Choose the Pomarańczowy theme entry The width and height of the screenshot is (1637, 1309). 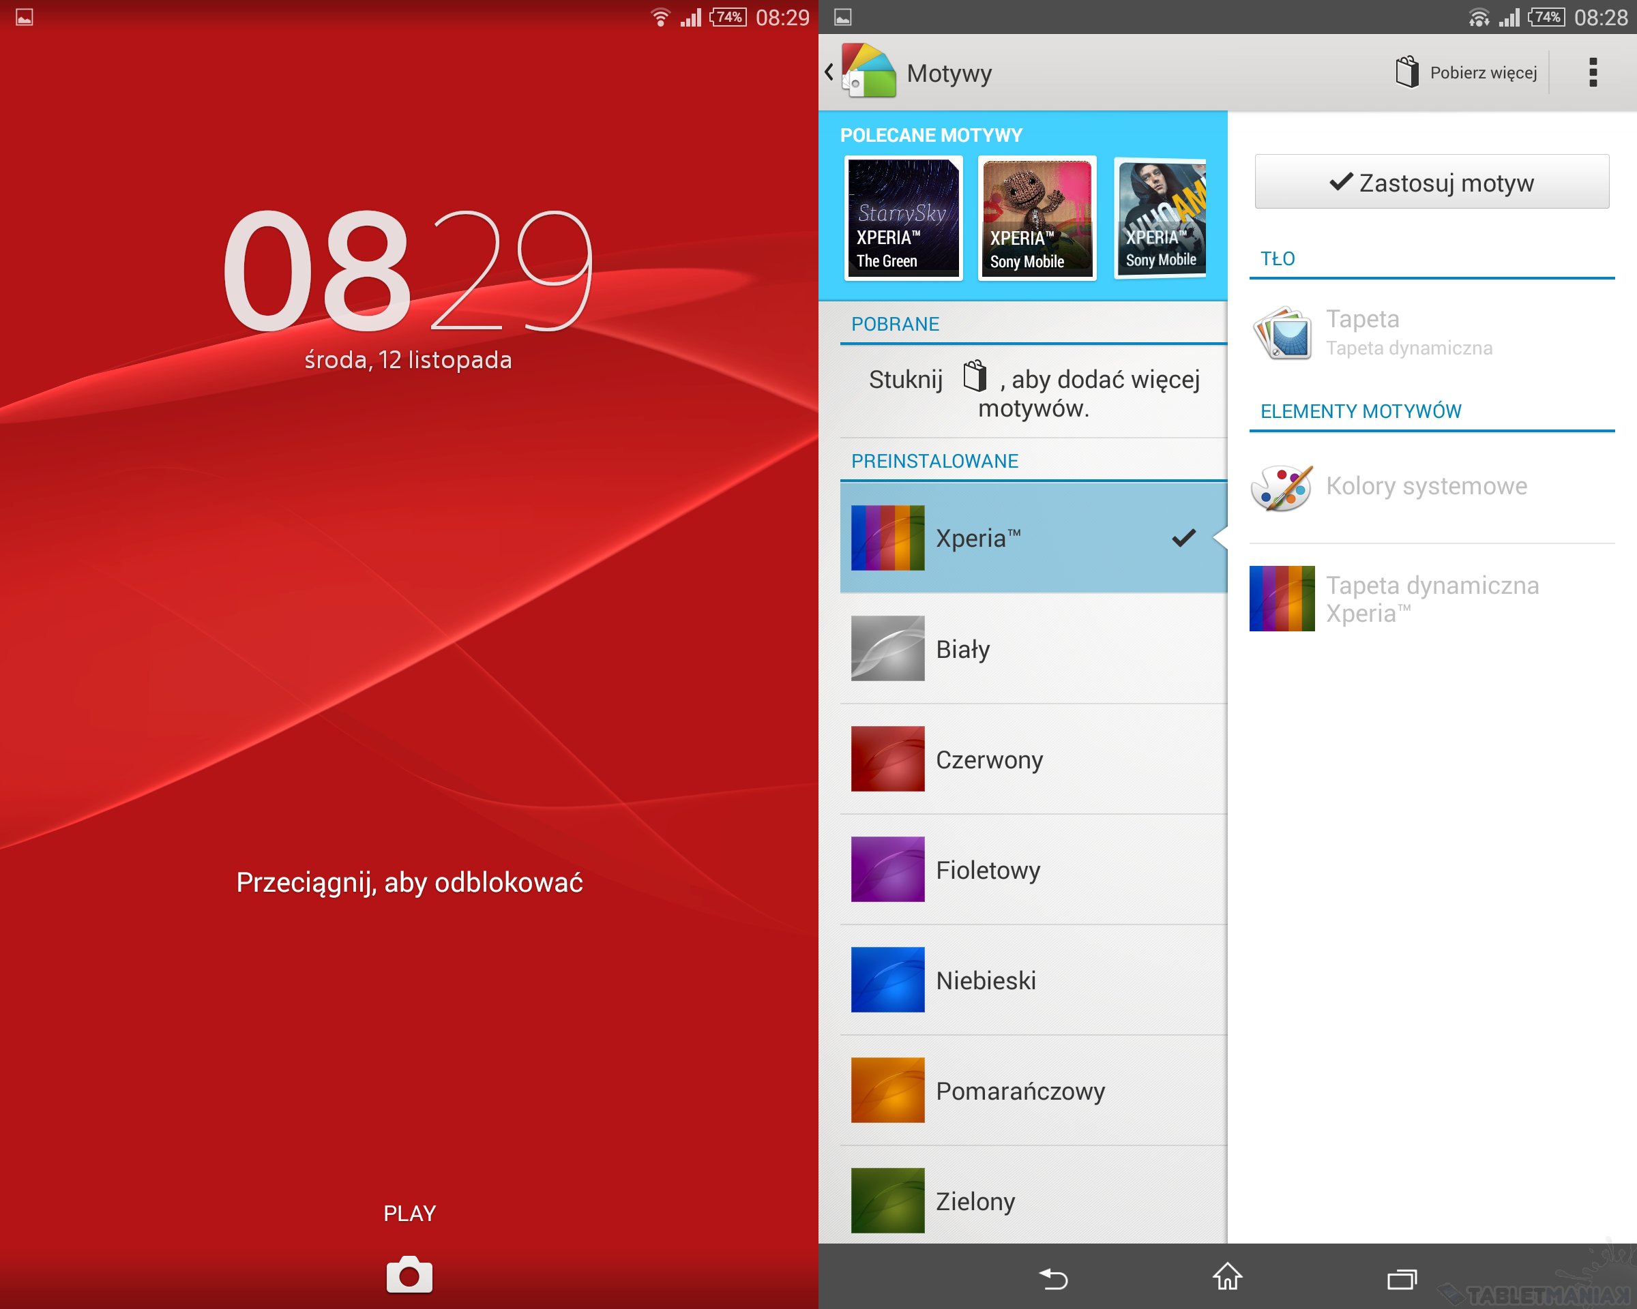coord(1033,1090)
